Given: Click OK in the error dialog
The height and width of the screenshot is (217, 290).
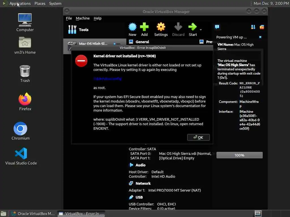Looking at the screenshot, I should pos(199,137).
